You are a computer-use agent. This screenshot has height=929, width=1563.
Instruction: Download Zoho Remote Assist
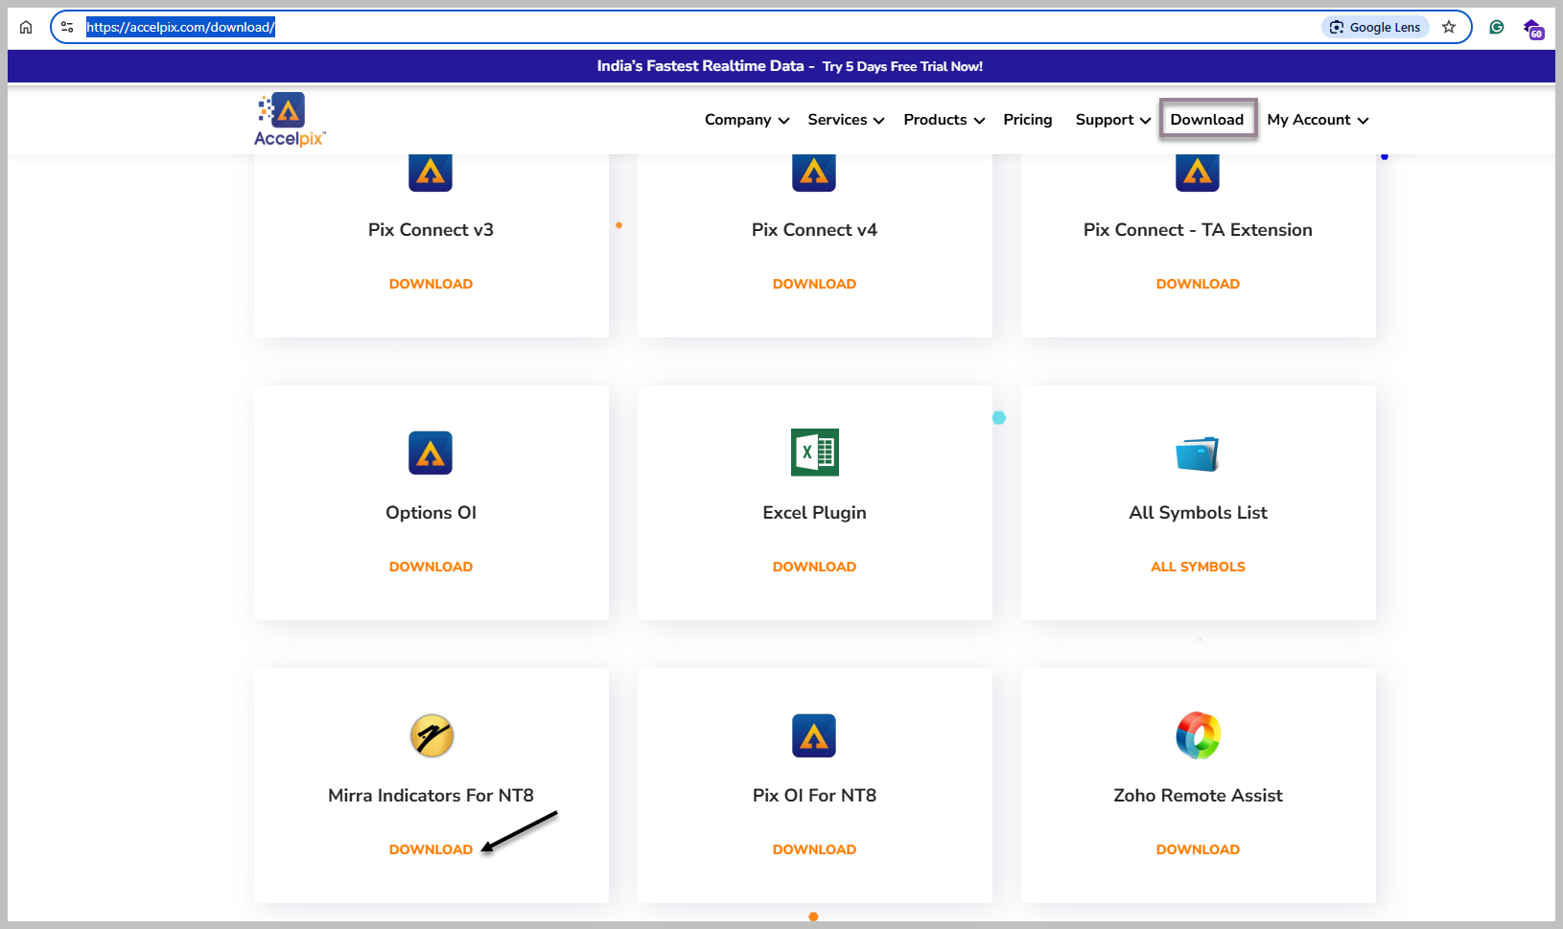click(1198, 849)
